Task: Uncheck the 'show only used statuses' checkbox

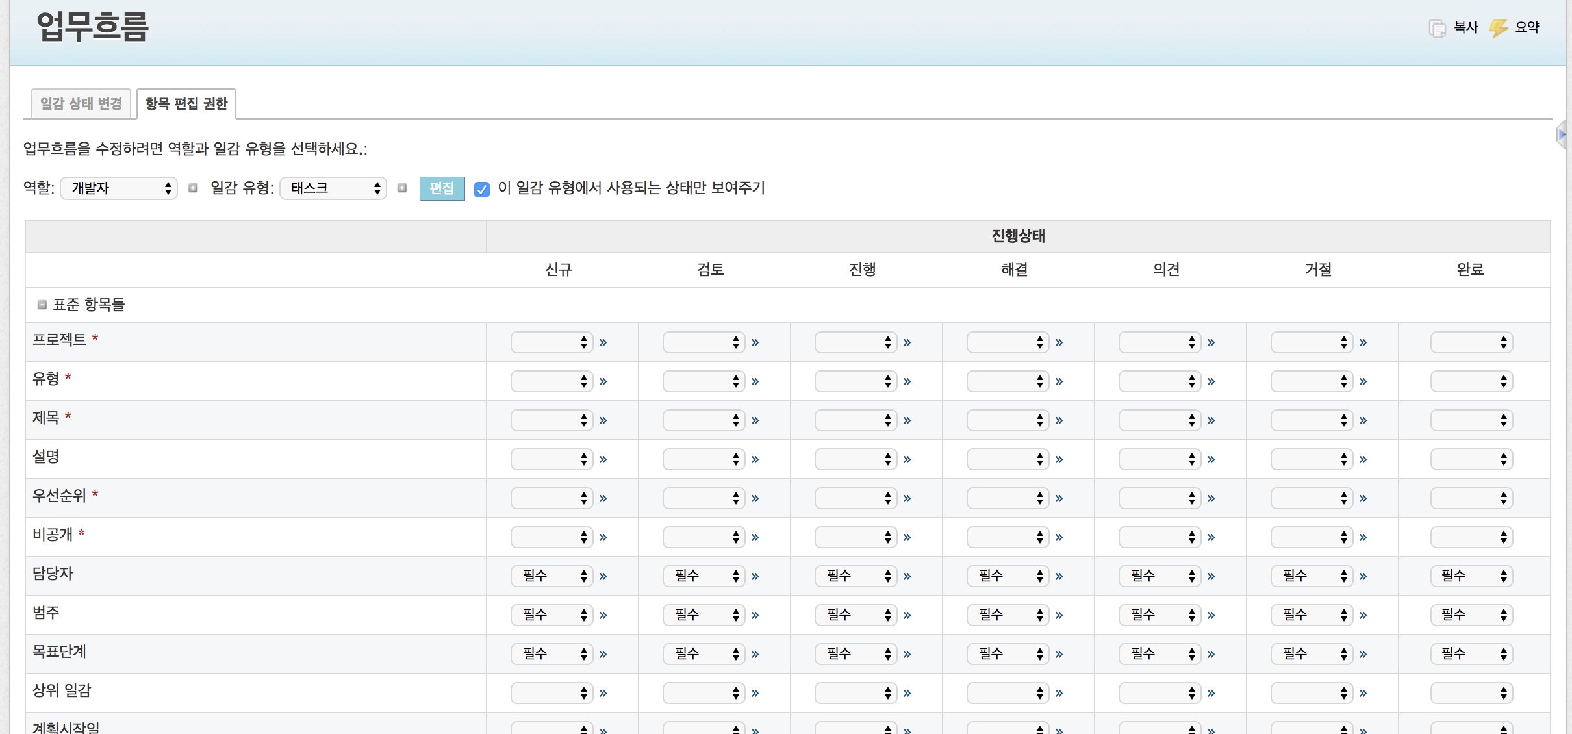Action: tap(481, 189)
